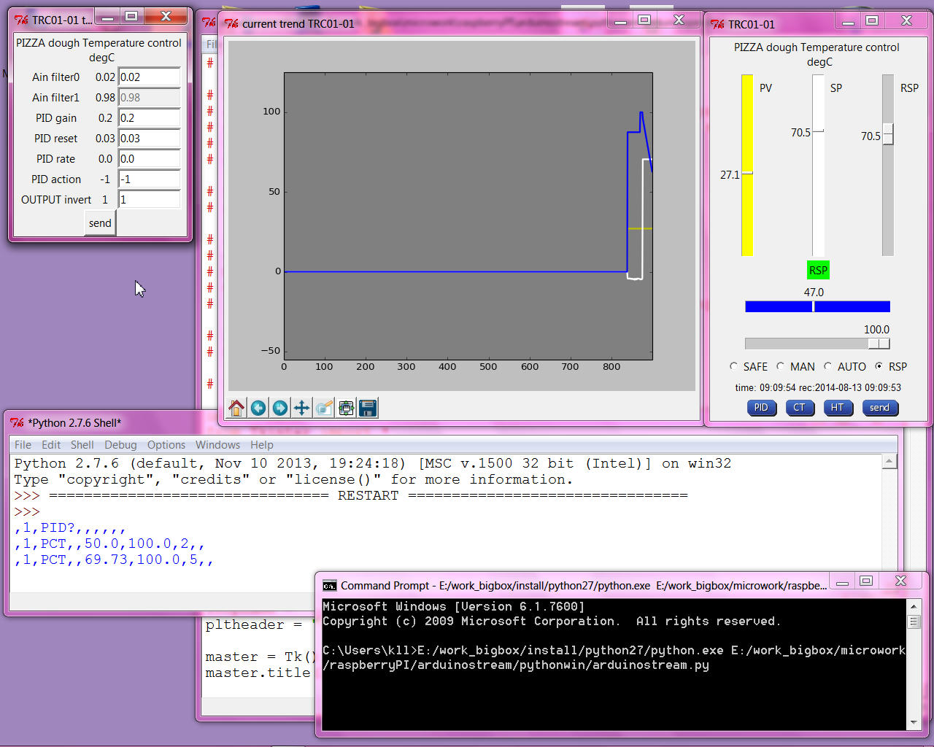Click send in PID parameters window
The width and height of the screenshot is (934, 747).
click(x=100, y=223)
